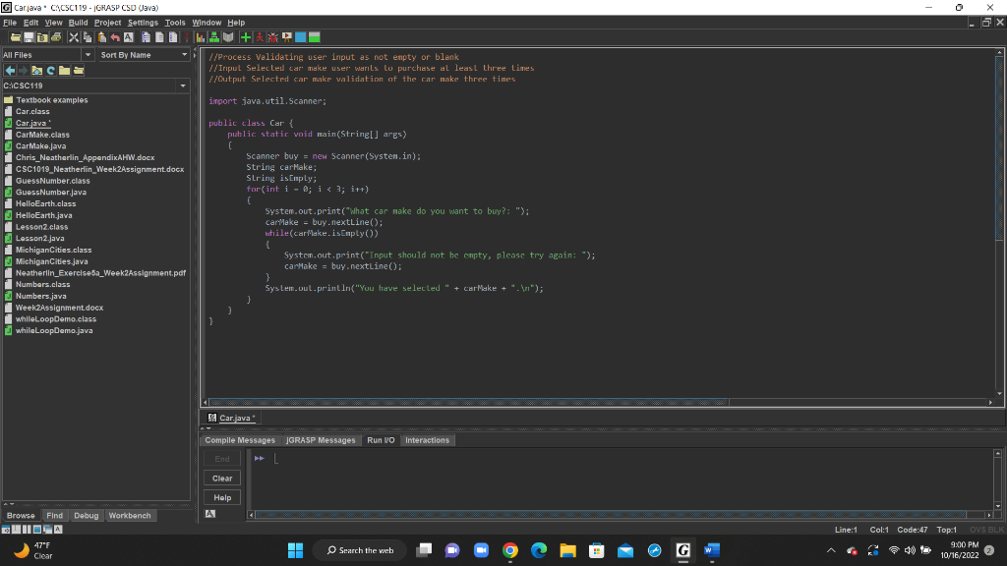Switch to the Debug tab

click(x=86, y=515)
